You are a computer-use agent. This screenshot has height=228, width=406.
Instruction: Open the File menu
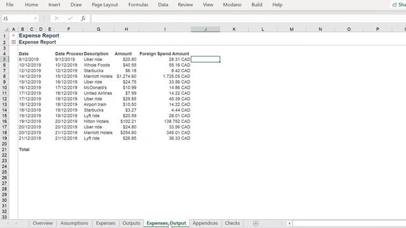pyautogui.click(x=10, y=4)
